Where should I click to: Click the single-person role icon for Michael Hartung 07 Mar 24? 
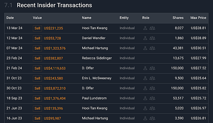click(145, 48)
